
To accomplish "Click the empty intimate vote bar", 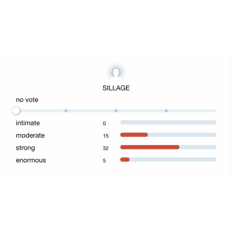I will click(x=168, y=122).
